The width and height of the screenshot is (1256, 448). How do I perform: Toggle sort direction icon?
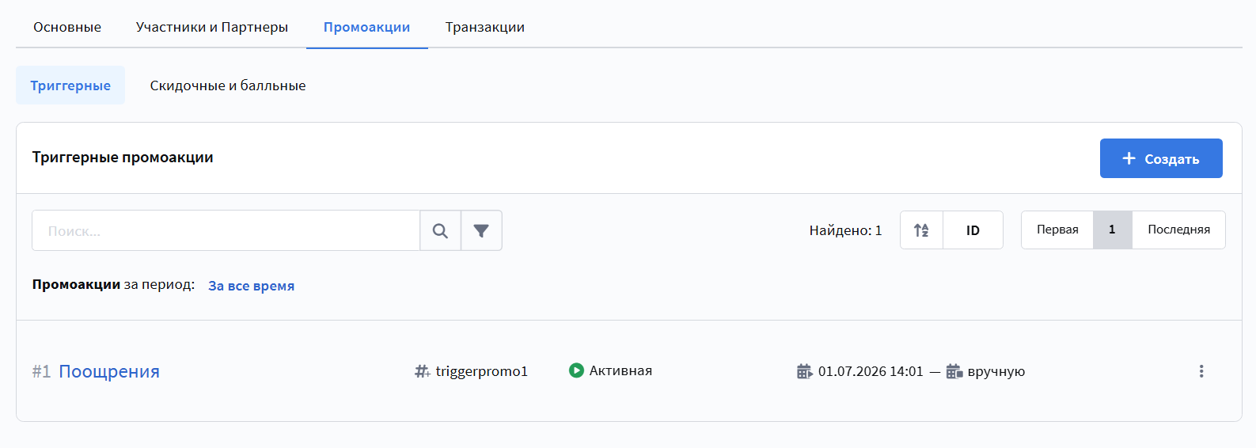(x=921, y=230)
